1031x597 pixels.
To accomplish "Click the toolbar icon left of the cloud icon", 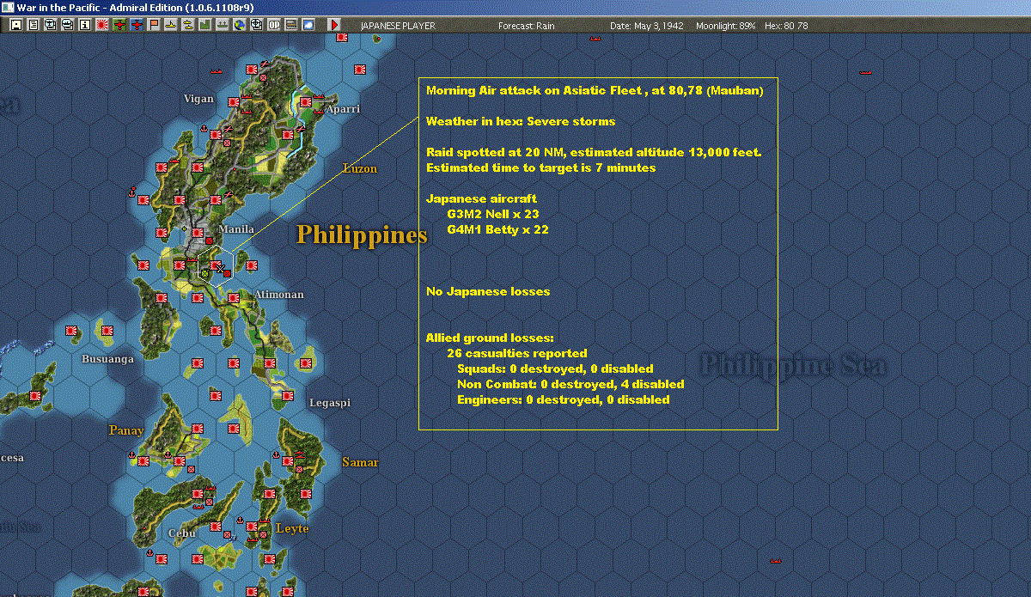I will 291,25.
